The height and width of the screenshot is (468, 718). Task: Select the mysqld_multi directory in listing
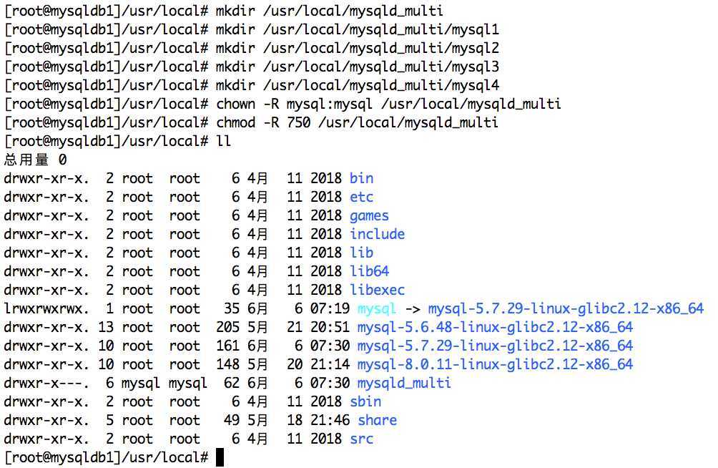pos(404,383)
